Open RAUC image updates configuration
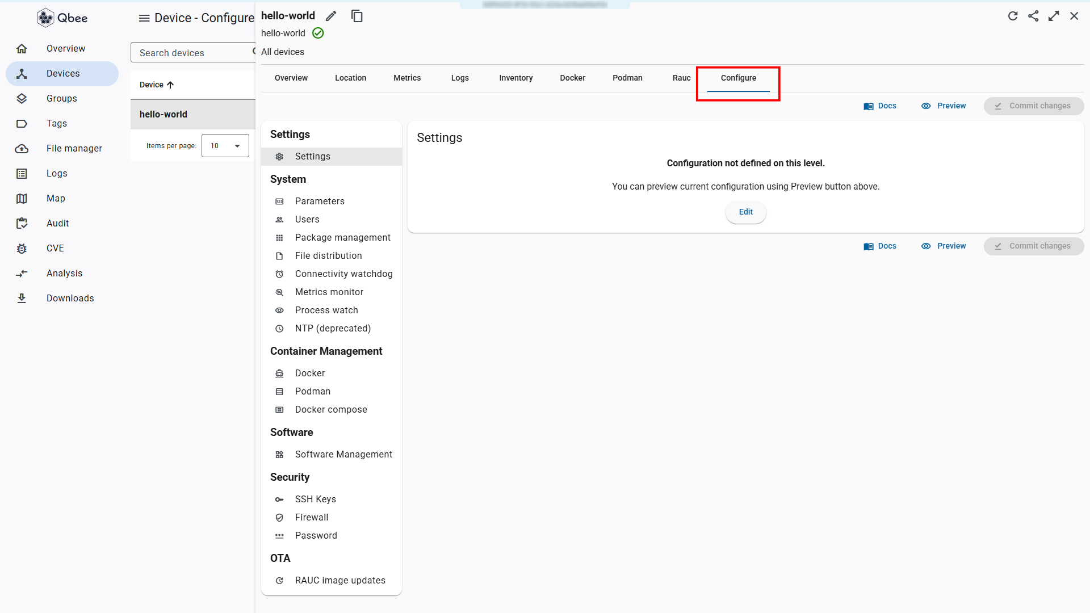1090x613 pixels. coord(332,581)
